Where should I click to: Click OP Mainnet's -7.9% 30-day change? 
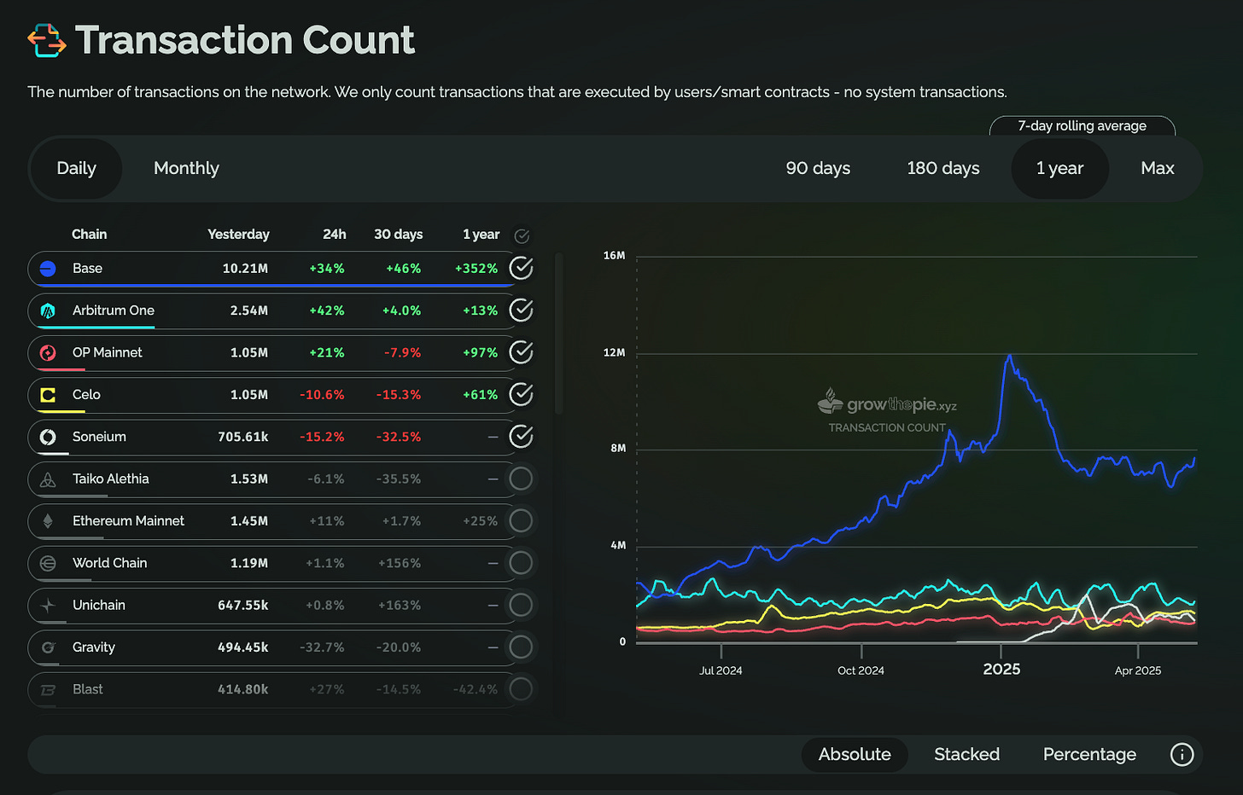click(403, 352)
